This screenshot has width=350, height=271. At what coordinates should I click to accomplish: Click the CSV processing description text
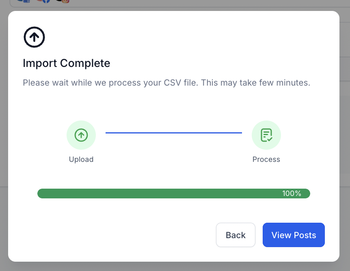click(166, 83)
